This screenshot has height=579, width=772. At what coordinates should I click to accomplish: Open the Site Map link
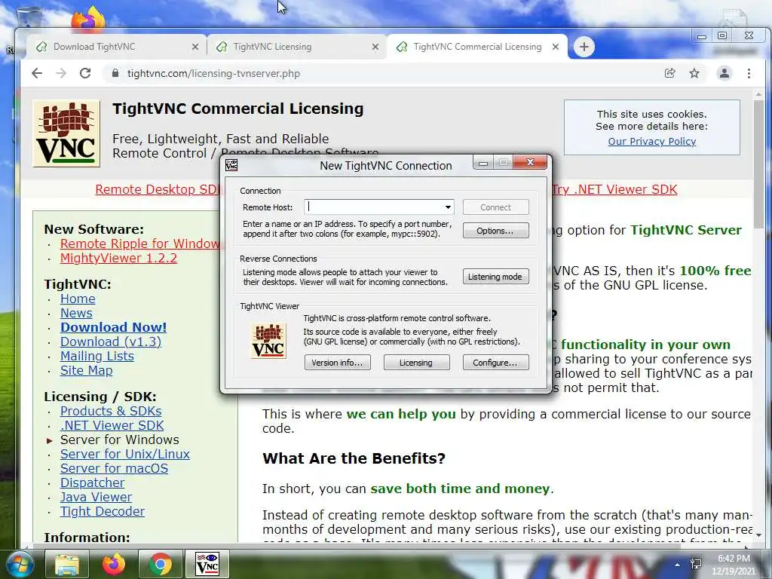coord(86,370)
